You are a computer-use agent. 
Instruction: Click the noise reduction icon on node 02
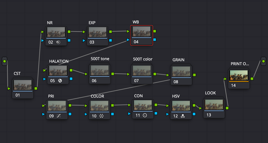pyautogui.click(x=58, y=42)
